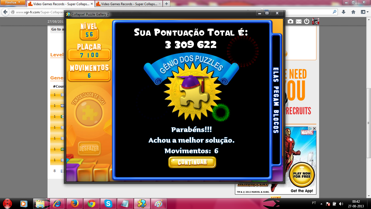This screenshot has width=371, height=209.
Task: Click the power logout icon
Action: point(307,21)
